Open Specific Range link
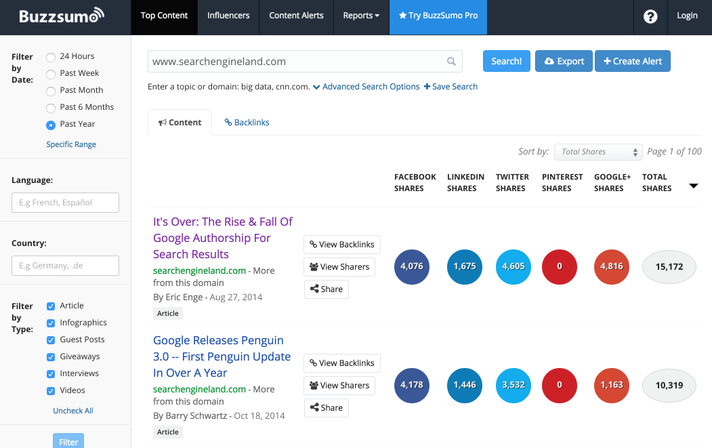The image size is (712, 448). (x=71, y=144)
